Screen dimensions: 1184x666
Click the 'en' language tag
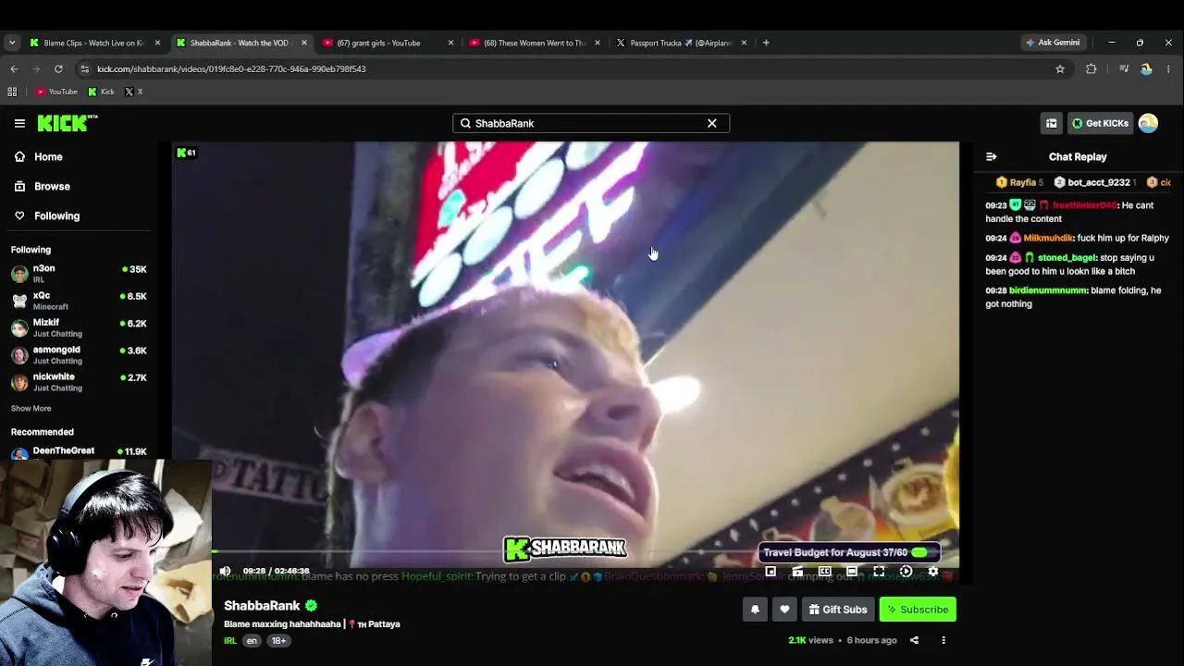[252, 641]
